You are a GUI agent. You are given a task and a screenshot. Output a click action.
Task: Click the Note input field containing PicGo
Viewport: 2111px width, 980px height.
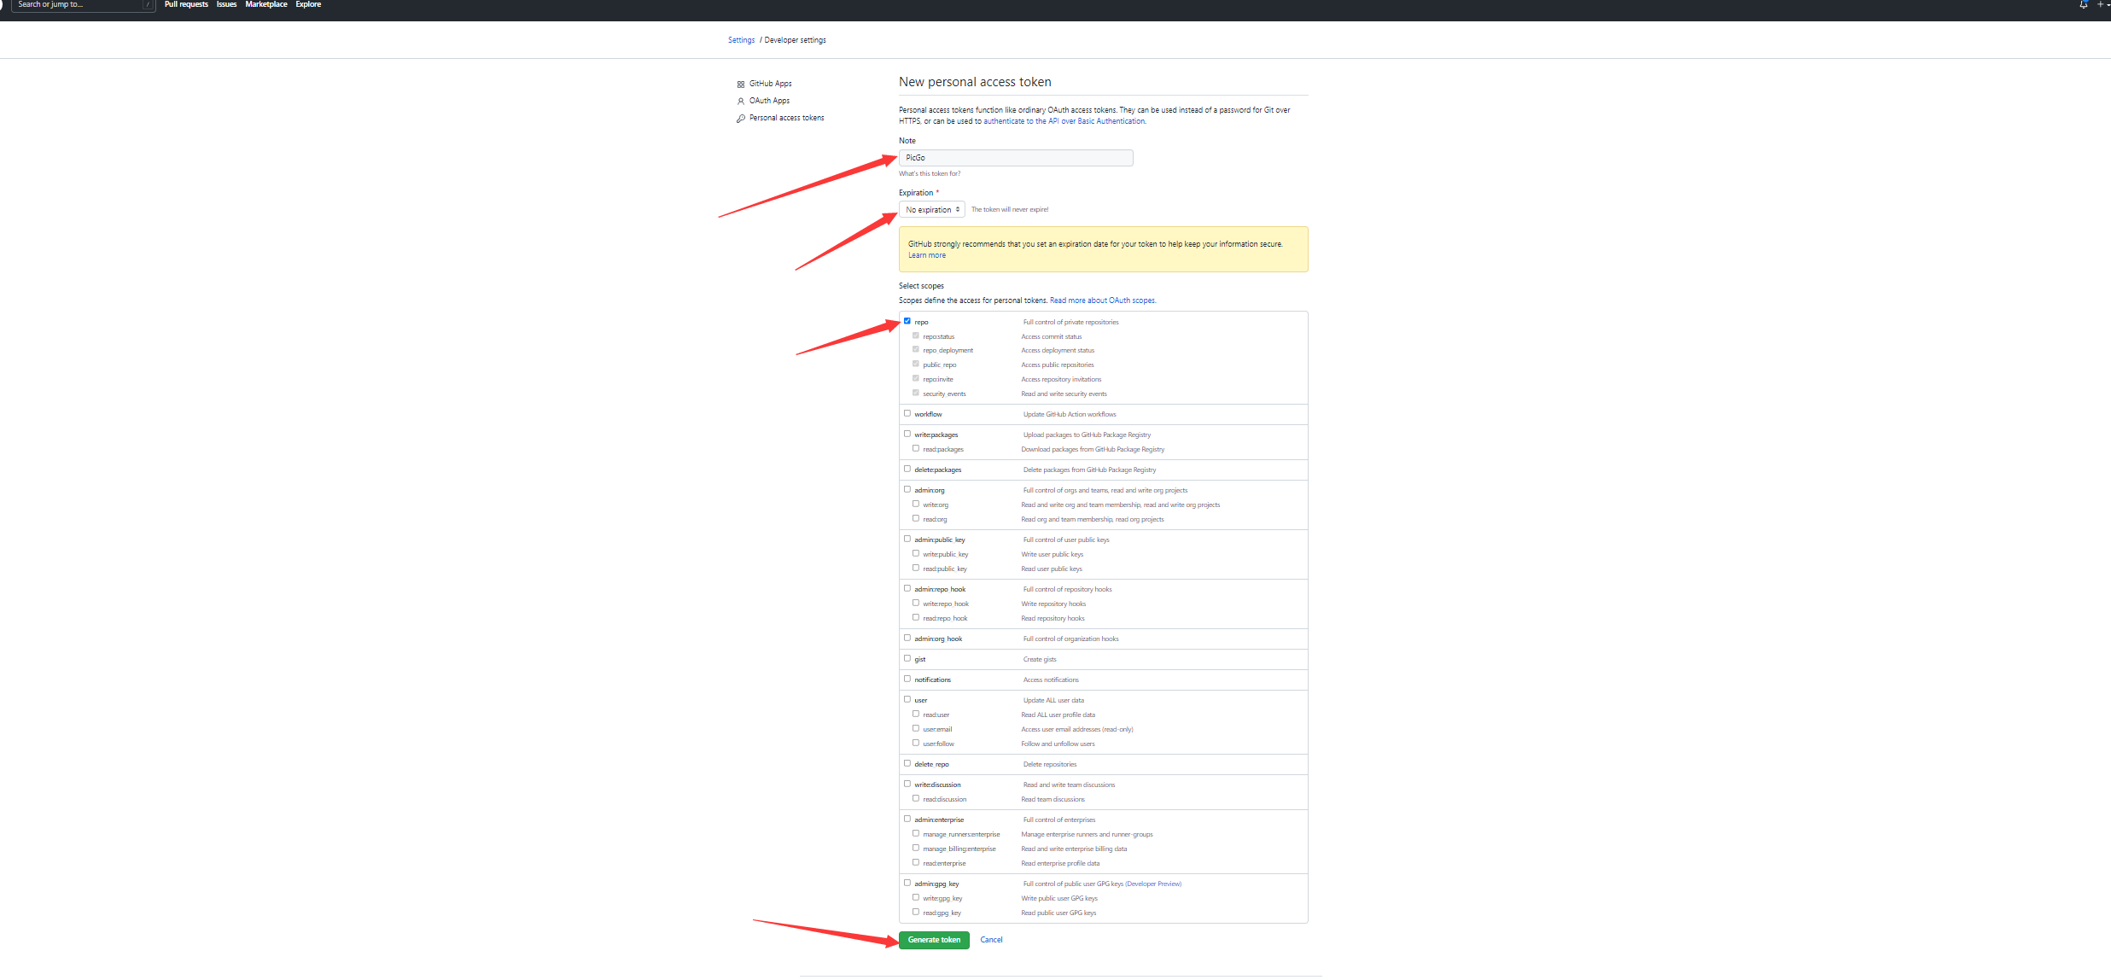(1016, 158)
